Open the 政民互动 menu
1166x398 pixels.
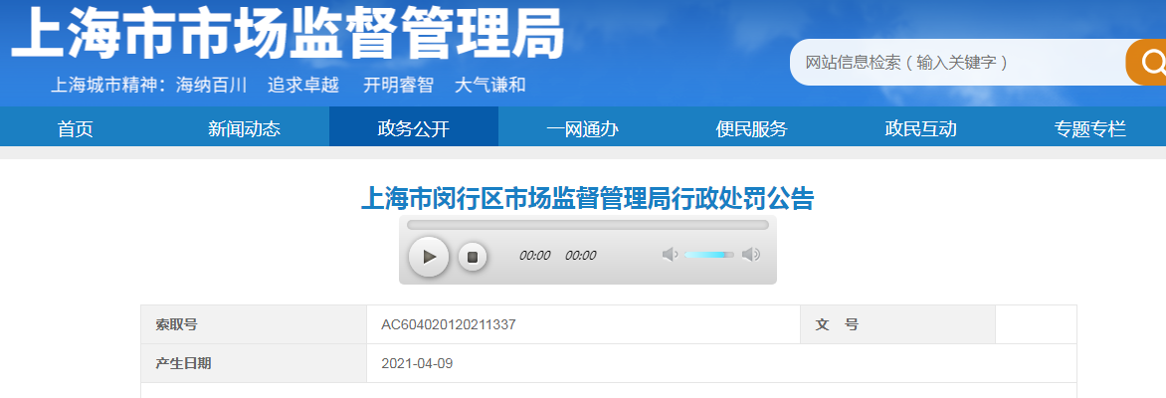pyautogui.click(x=920, y=129)
